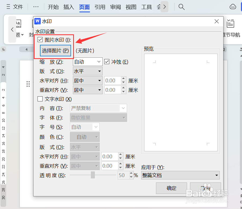242x209 pixels.
Task: Click the ellipsis icon in the title bar
Action: coord(36,7)
